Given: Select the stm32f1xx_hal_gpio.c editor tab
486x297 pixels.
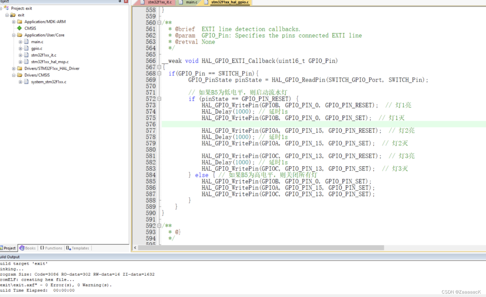Looking at the screenshot, I should pyautogui.click(x=228, y=2).
